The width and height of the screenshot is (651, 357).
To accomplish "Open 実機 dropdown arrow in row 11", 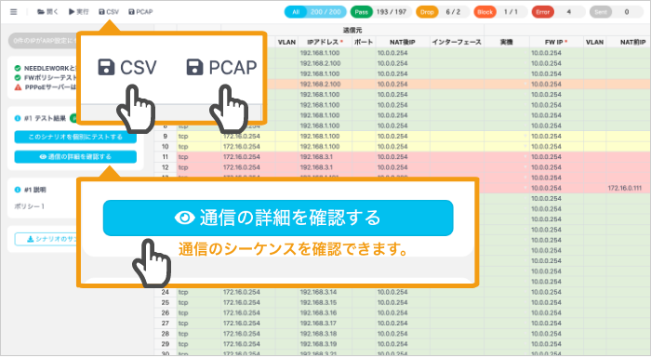I will (525, 157).
